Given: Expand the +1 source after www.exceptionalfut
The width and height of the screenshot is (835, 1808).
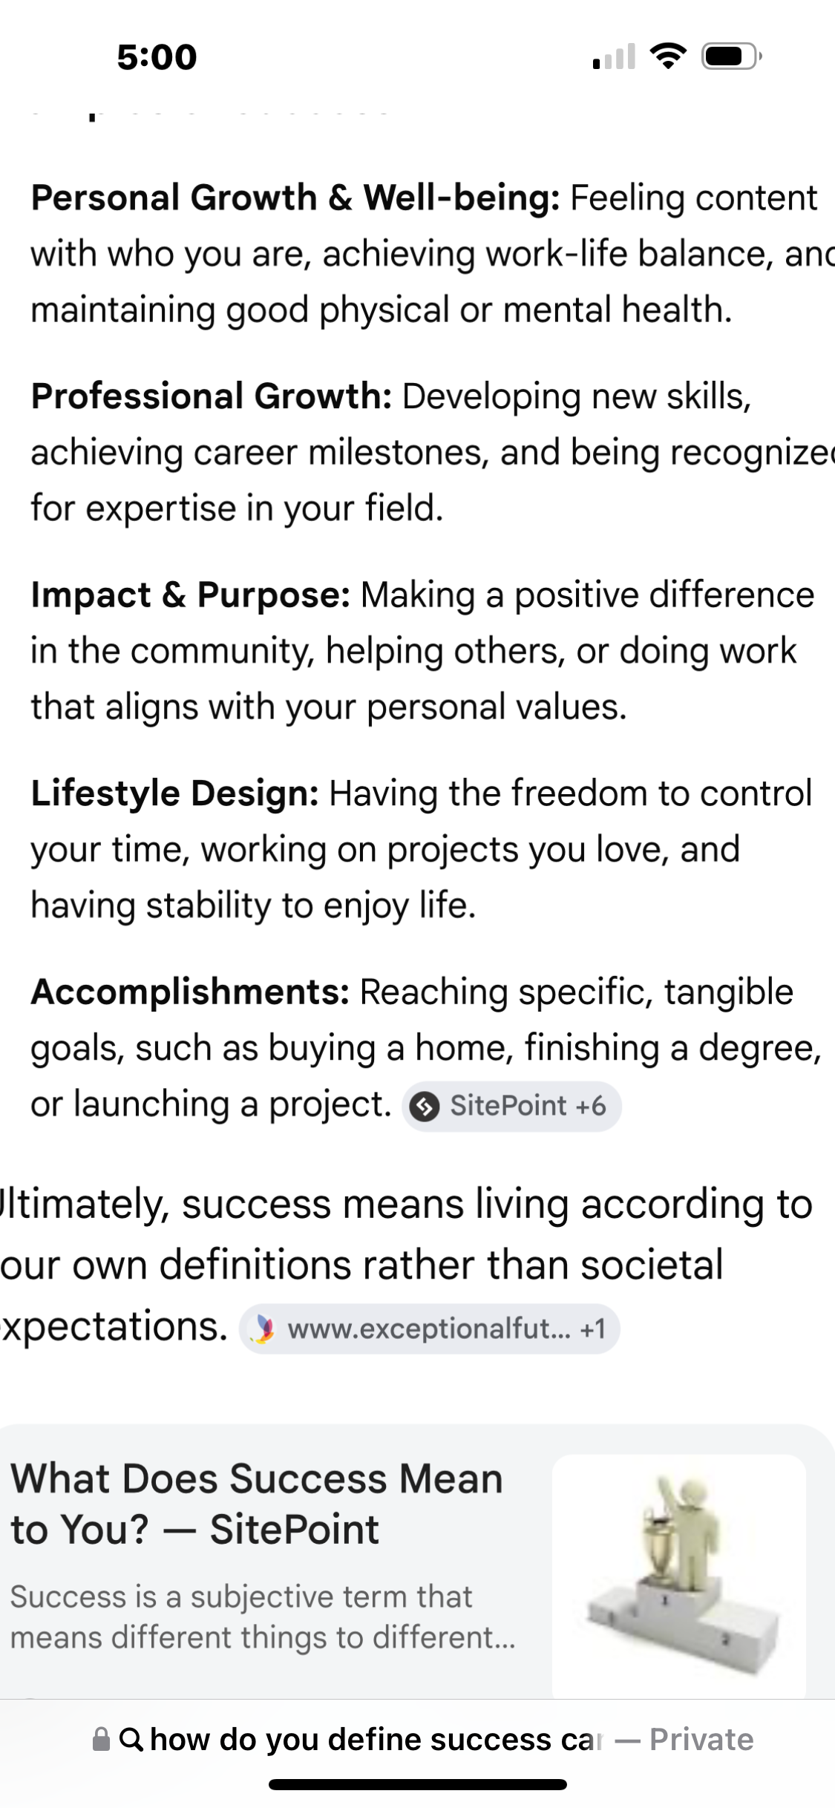Looking at the screenshot, I should [593, 1329].
